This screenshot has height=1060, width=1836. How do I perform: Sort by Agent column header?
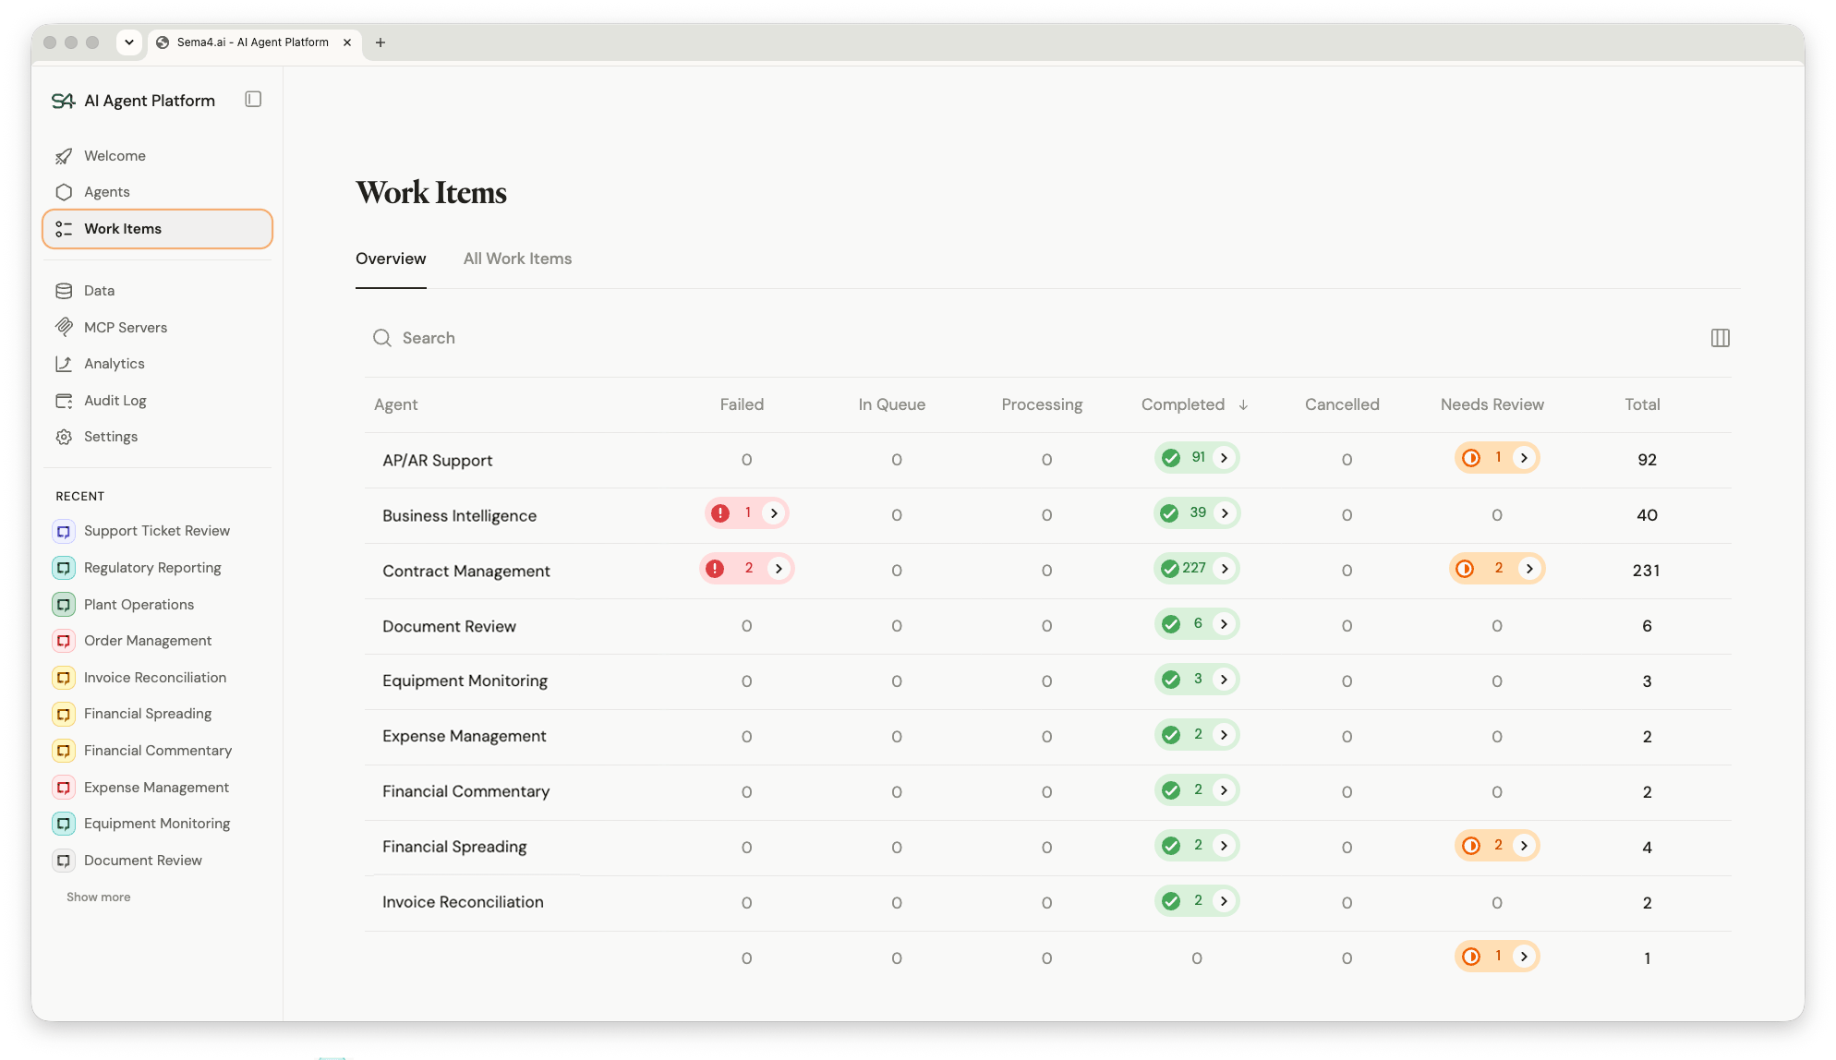point(395,404)
